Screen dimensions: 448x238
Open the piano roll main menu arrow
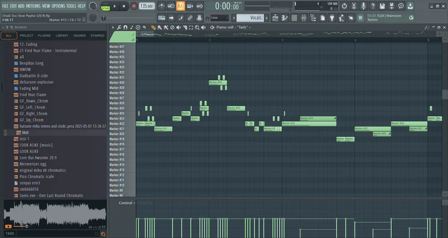[113, 27]
